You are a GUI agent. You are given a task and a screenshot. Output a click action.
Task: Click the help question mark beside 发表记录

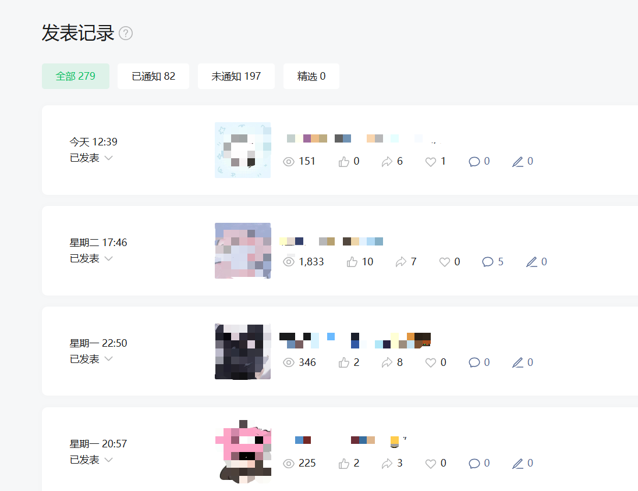[x=126, y=33]
